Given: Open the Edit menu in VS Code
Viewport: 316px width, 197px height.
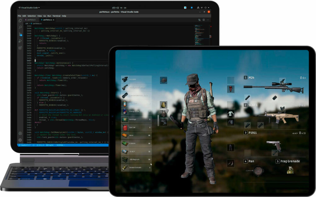Looking at the screenshot, I should 24,16.
